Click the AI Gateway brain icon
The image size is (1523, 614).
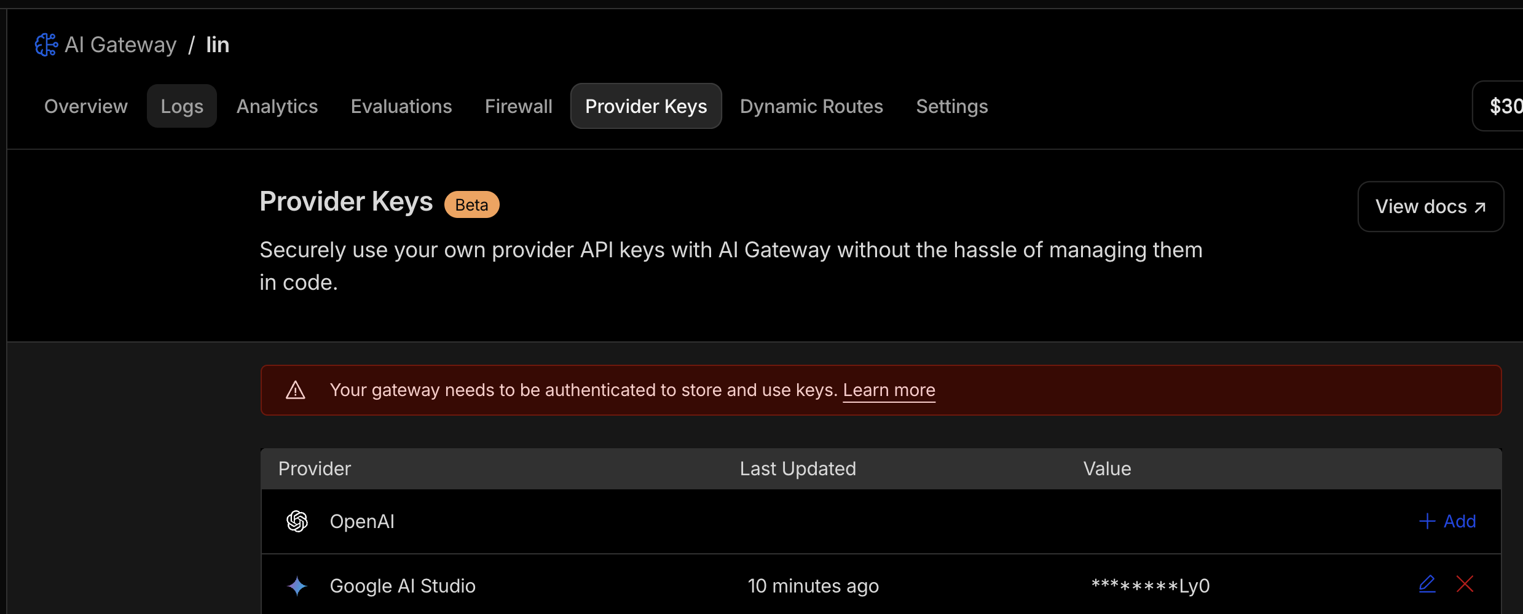pyautogui.click(x=46, y=45)
